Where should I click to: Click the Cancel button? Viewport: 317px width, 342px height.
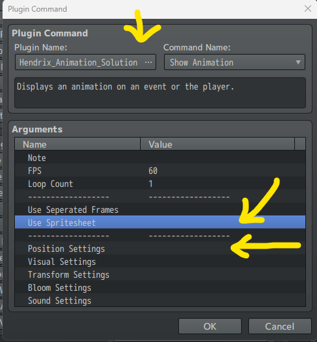(280, 326)
